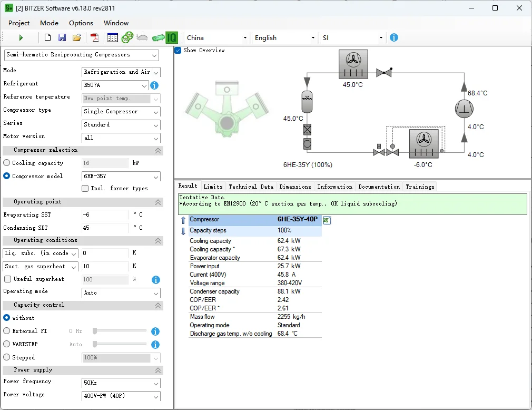
Task: Create a new project file
Action: (47, 37)
